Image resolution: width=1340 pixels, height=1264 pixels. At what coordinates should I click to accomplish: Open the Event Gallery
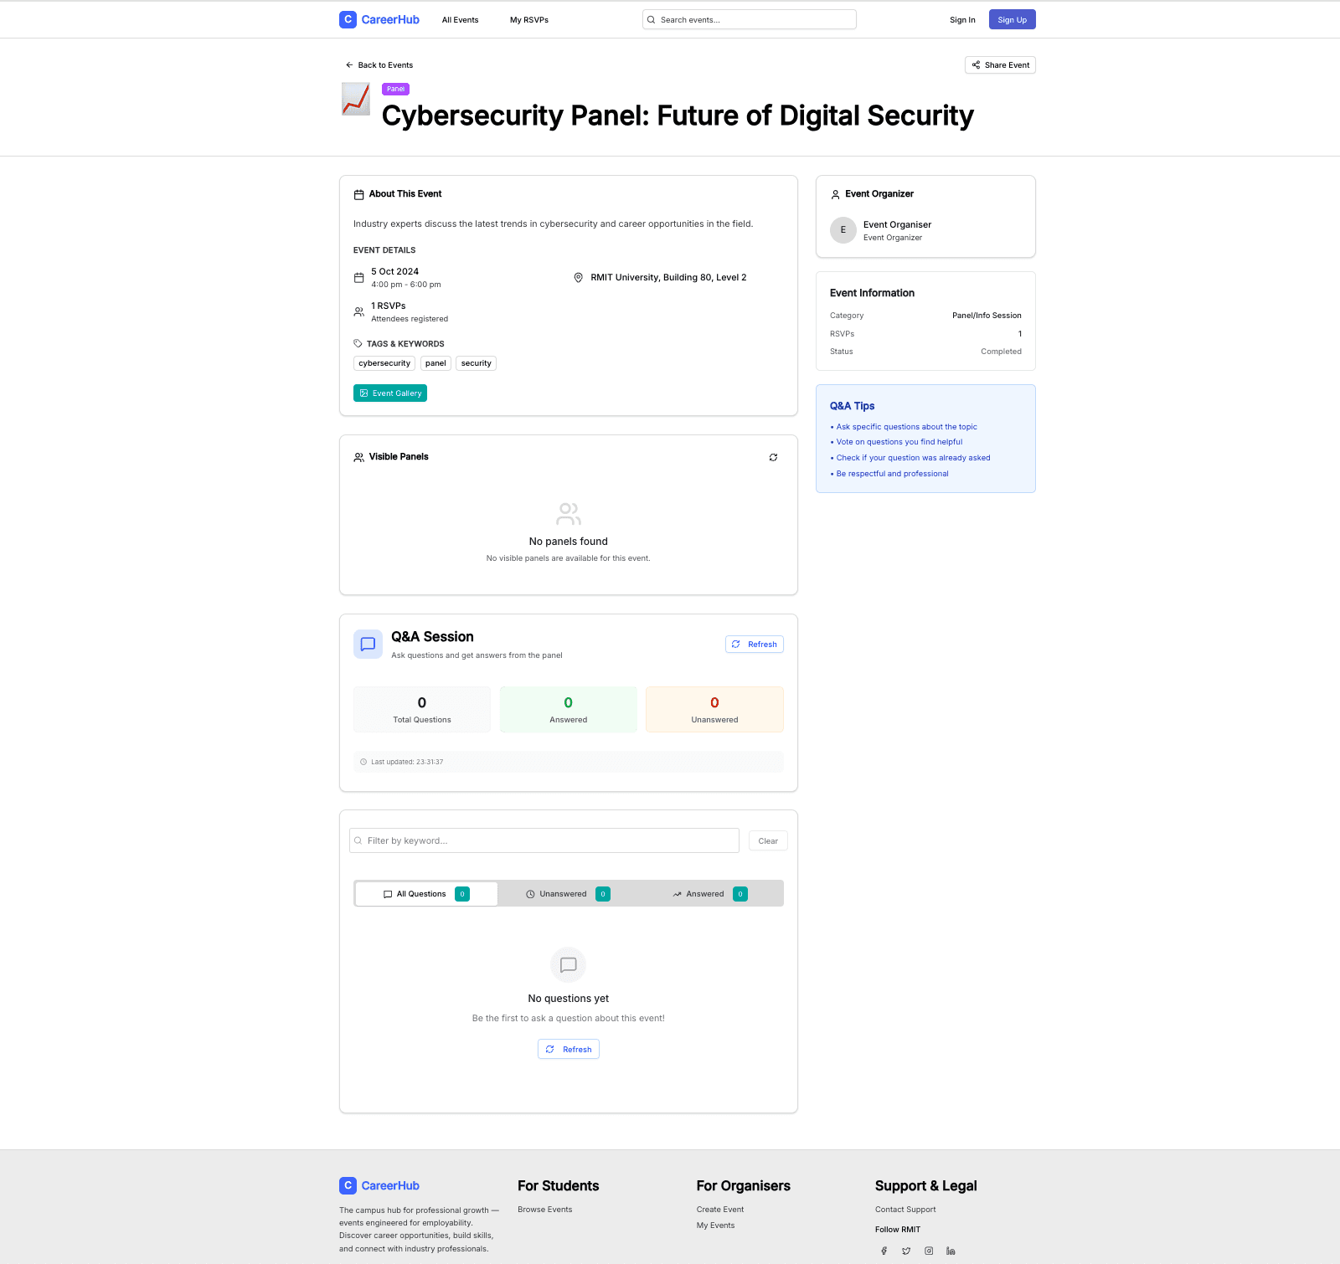[389, 393]
